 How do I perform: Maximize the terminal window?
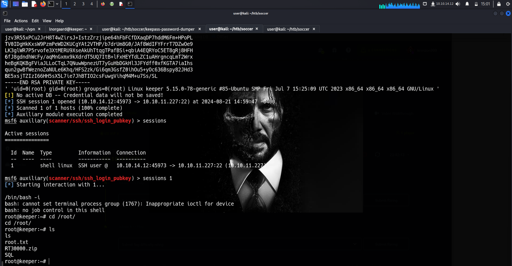click(502, 13)
